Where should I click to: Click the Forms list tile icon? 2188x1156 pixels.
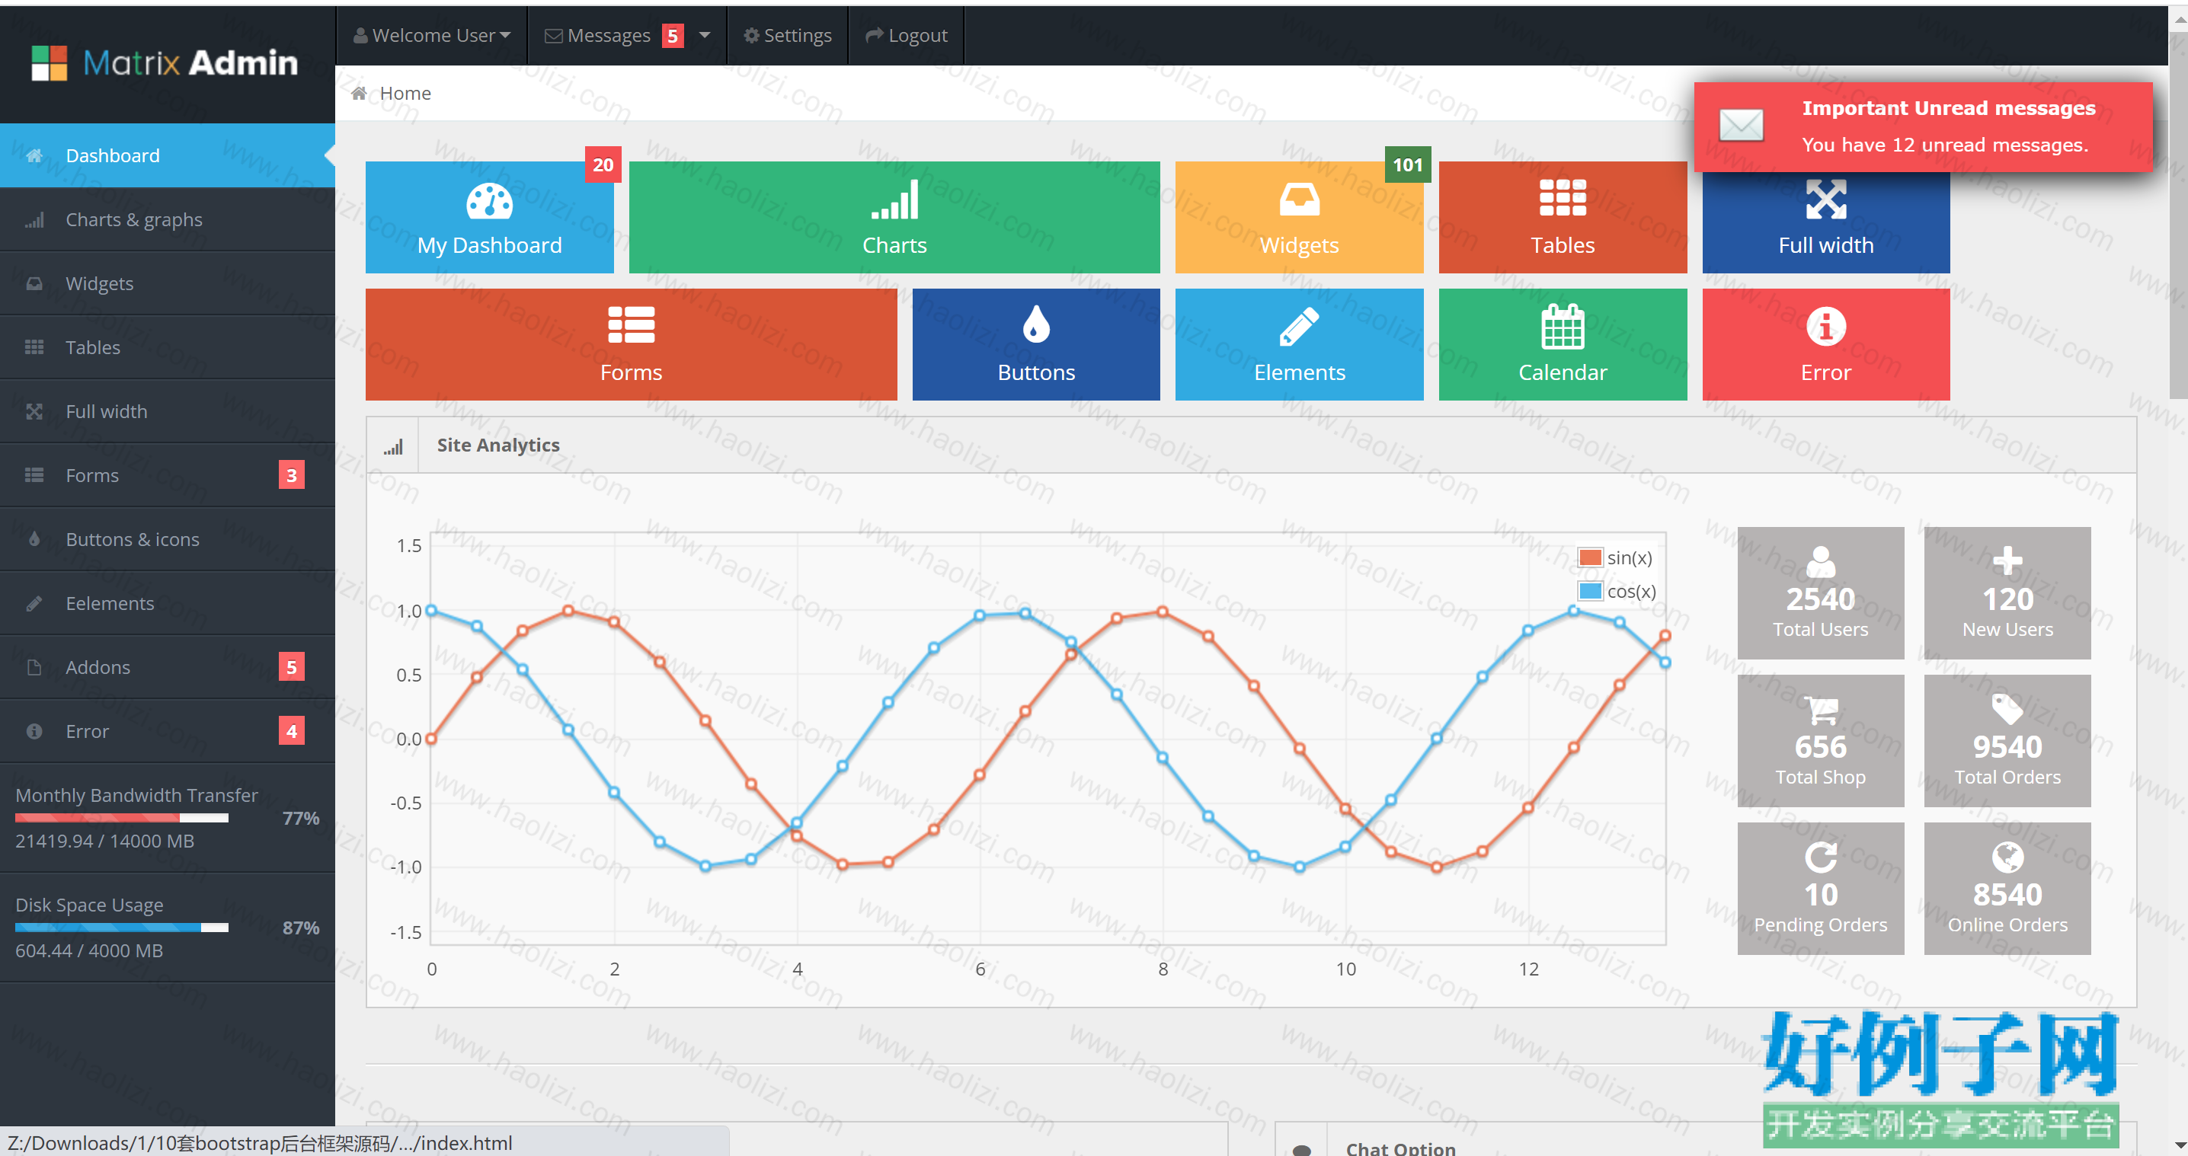[x=631, y=325]
